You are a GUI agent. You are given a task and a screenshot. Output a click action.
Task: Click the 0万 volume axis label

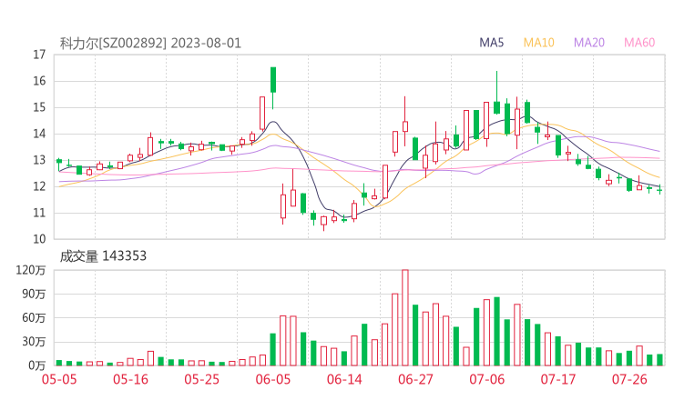(x=37, y=365)
